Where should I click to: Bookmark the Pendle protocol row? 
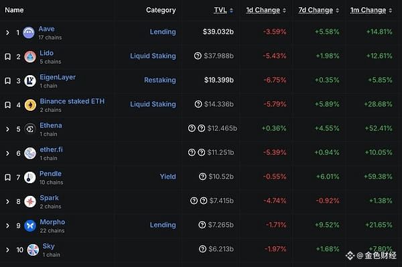pyautogui.click(x=7, y=177)
